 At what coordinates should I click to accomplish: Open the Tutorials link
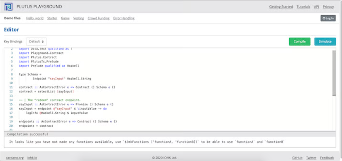click(303, 7)
